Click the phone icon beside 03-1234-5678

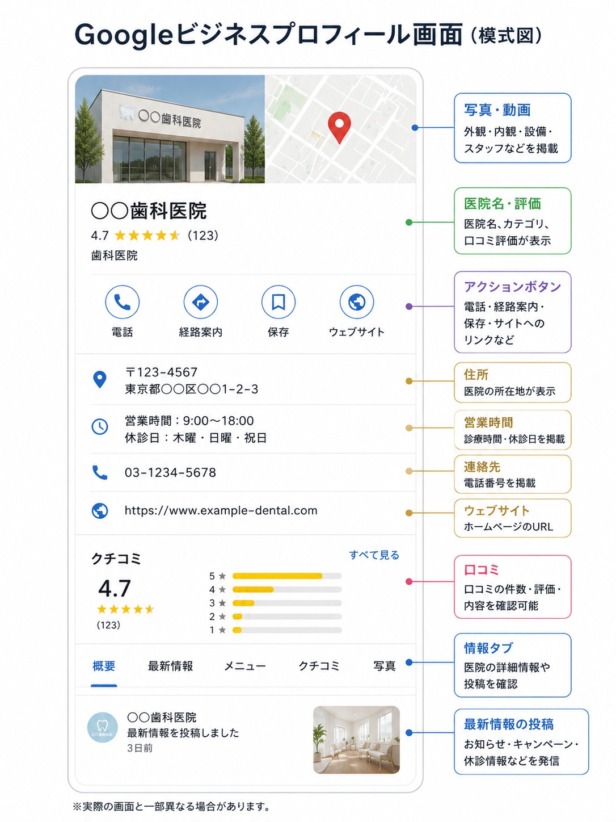click(100, 472)
